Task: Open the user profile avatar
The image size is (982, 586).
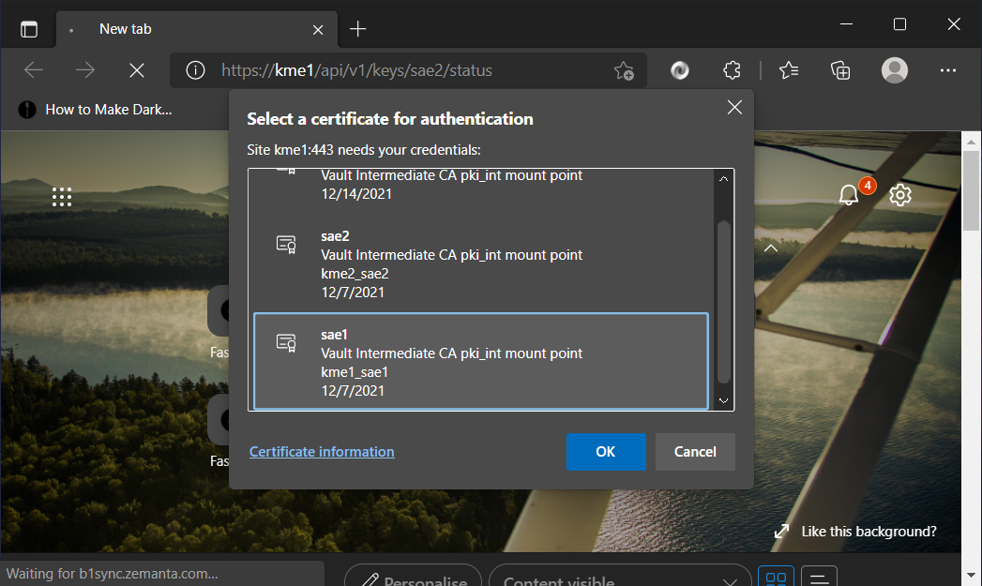Action: (x=895, y=70)
